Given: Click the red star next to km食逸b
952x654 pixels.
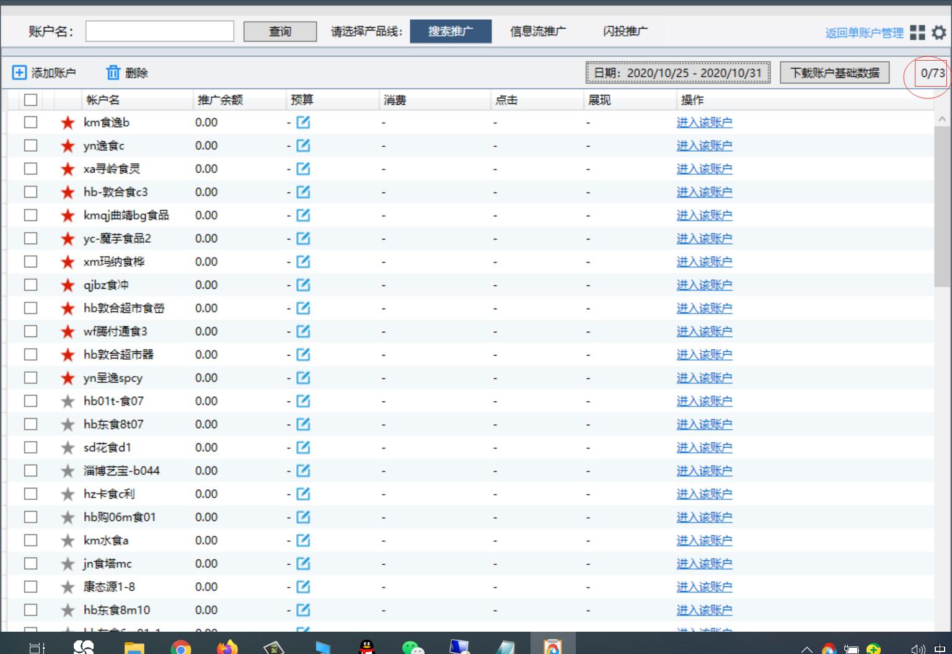Looking at the screenshot, I should point(68,123).
